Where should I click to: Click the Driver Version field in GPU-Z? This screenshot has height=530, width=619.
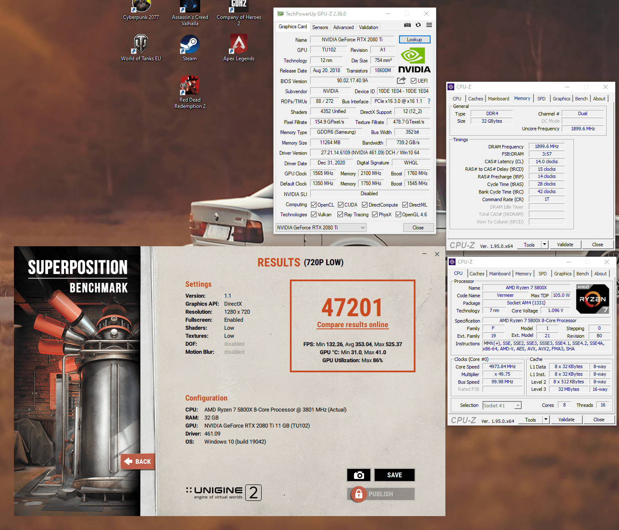(370, 153)
